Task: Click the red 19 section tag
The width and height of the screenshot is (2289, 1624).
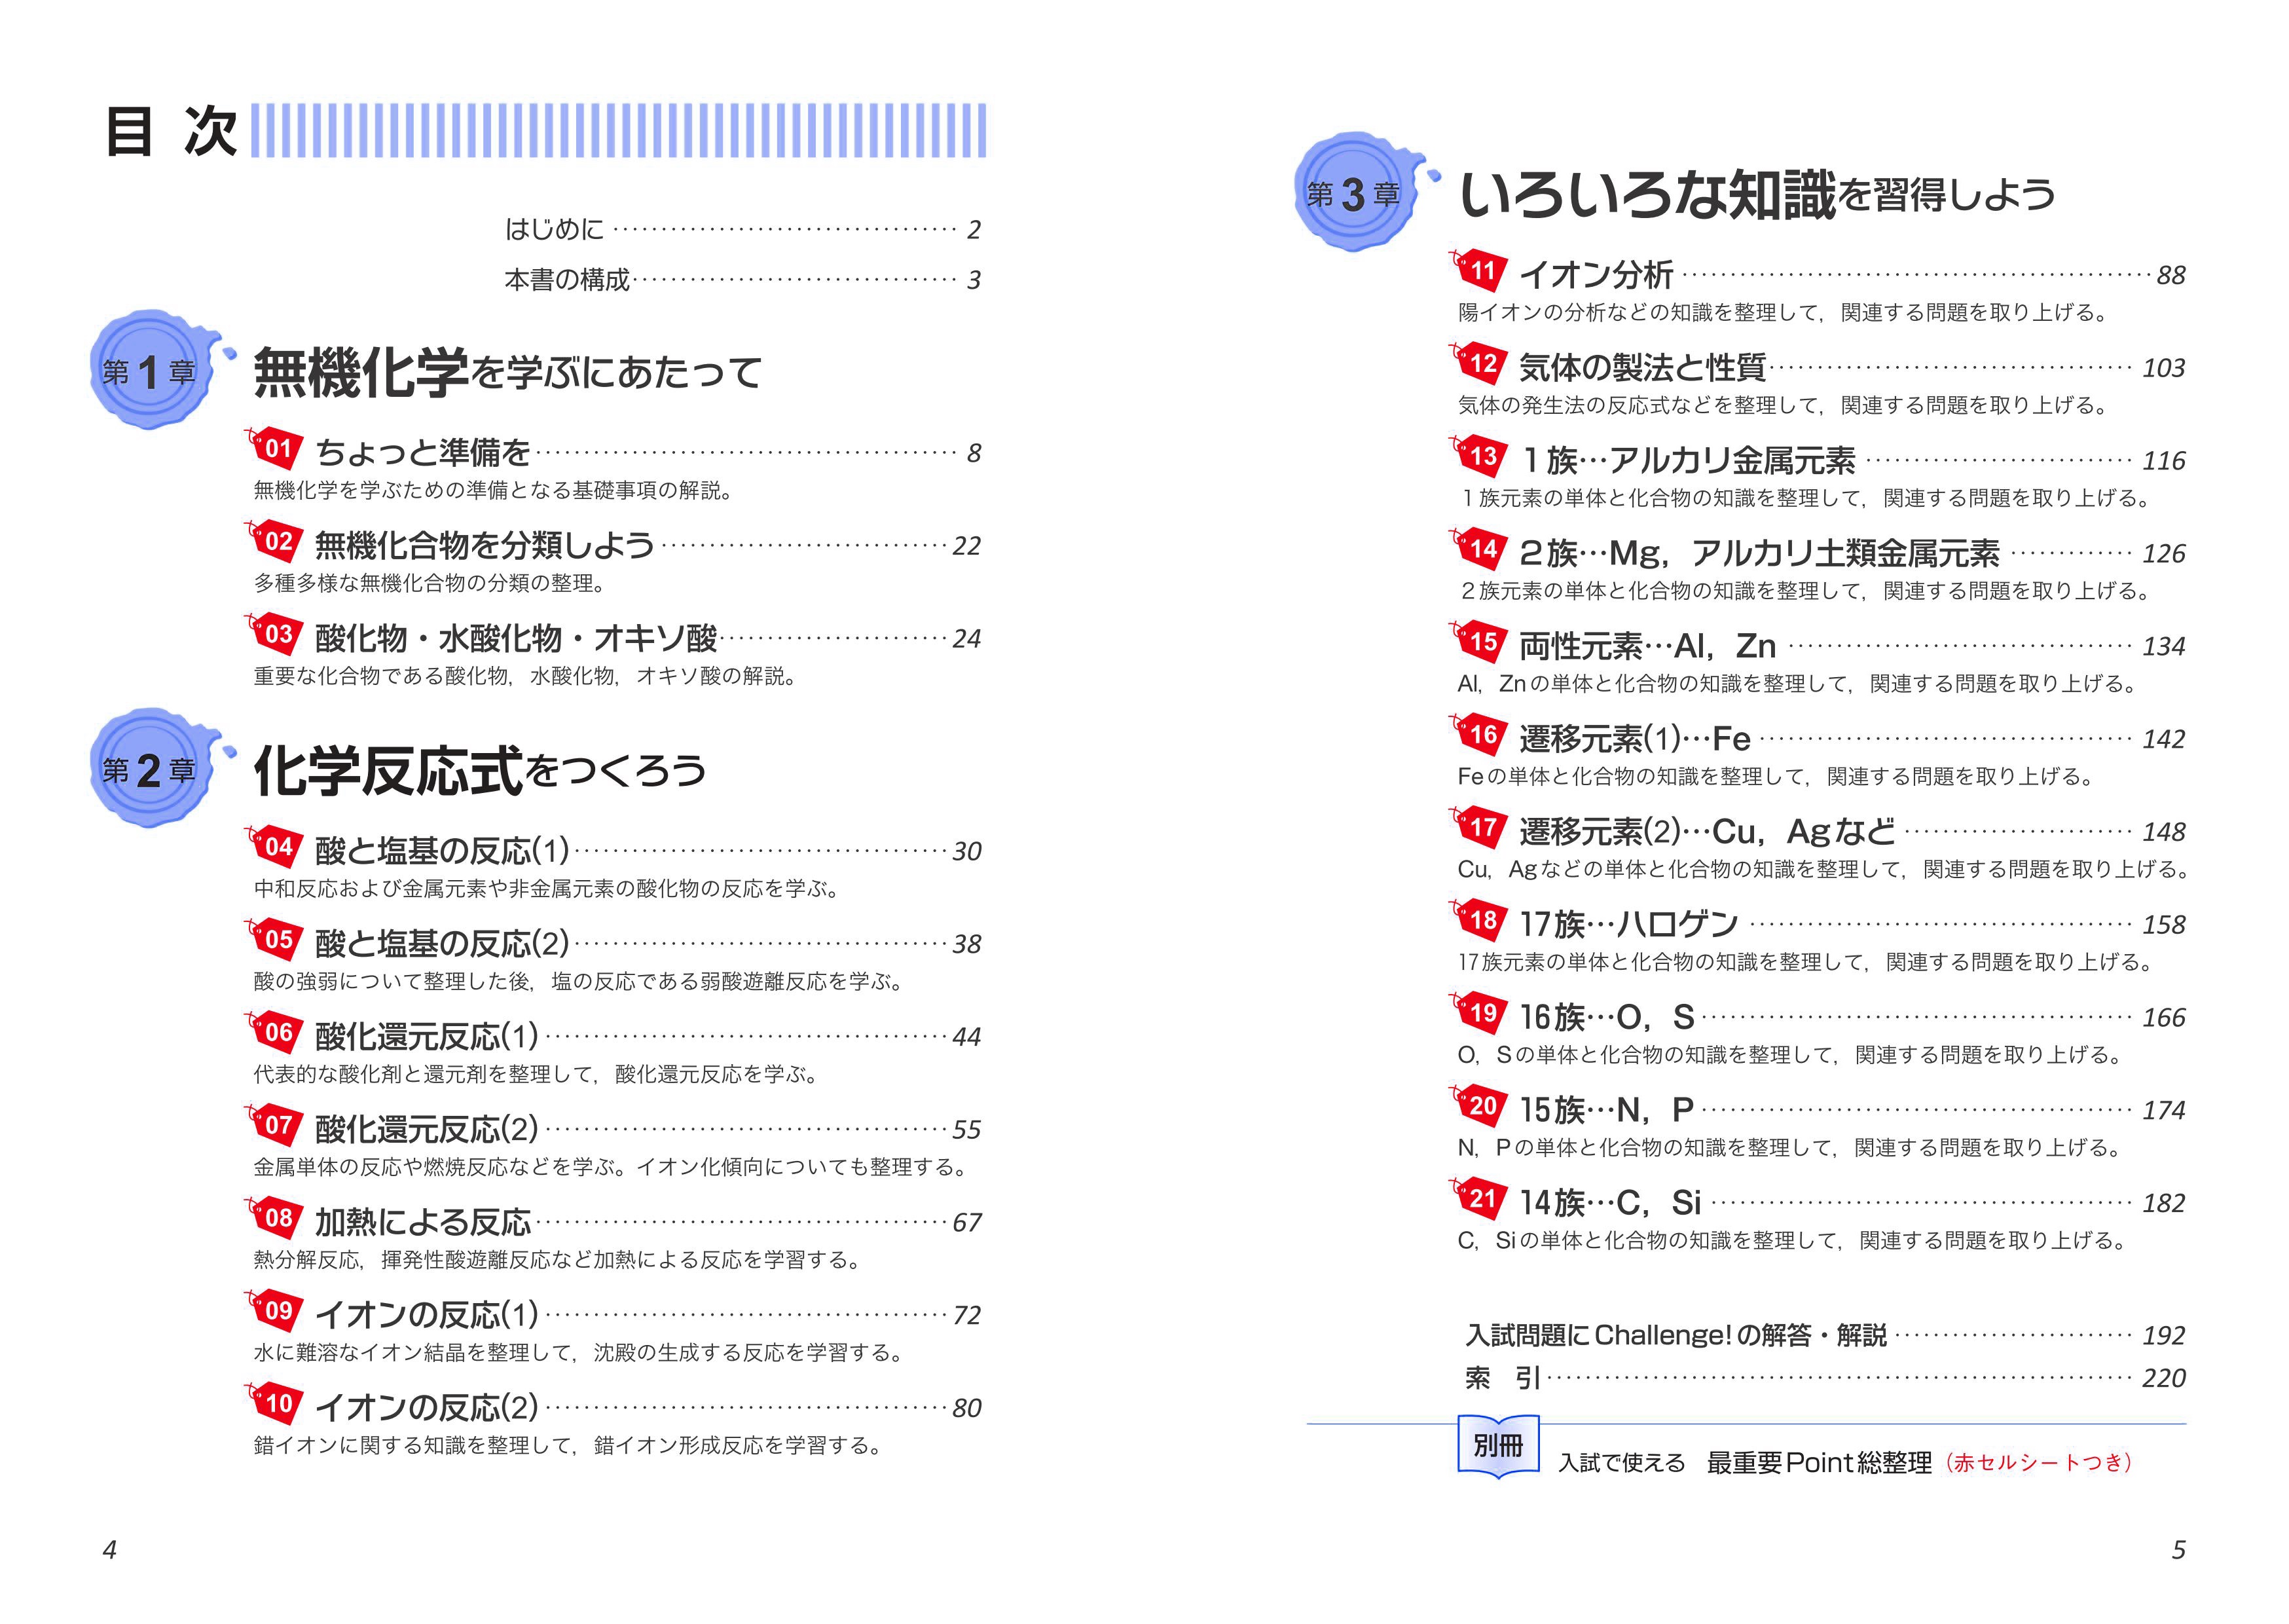Action: tap(1478, 1012)
